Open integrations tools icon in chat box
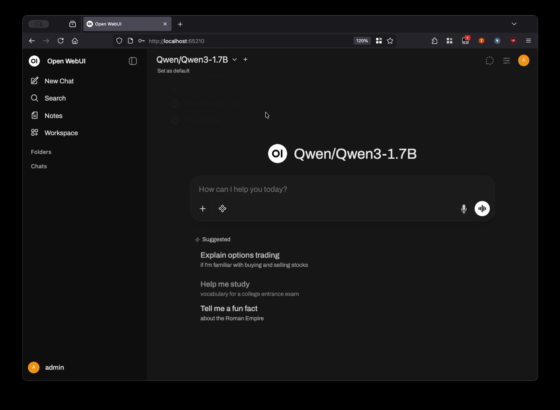Viewport: 560px width, 410px height. [223, 209]
